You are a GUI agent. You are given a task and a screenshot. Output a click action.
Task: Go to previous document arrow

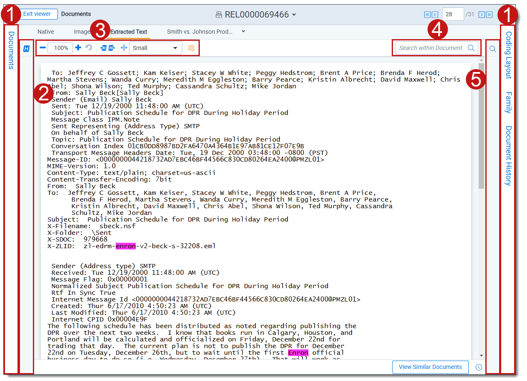click(x=435, y=15)
